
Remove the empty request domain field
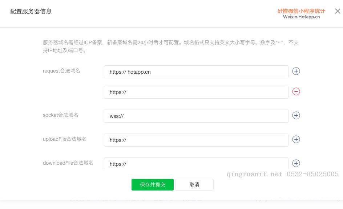point(296,91)
